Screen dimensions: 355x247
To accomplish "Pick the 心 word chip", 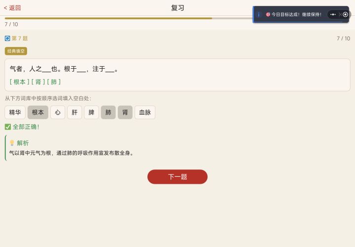I will pos(58,112).
